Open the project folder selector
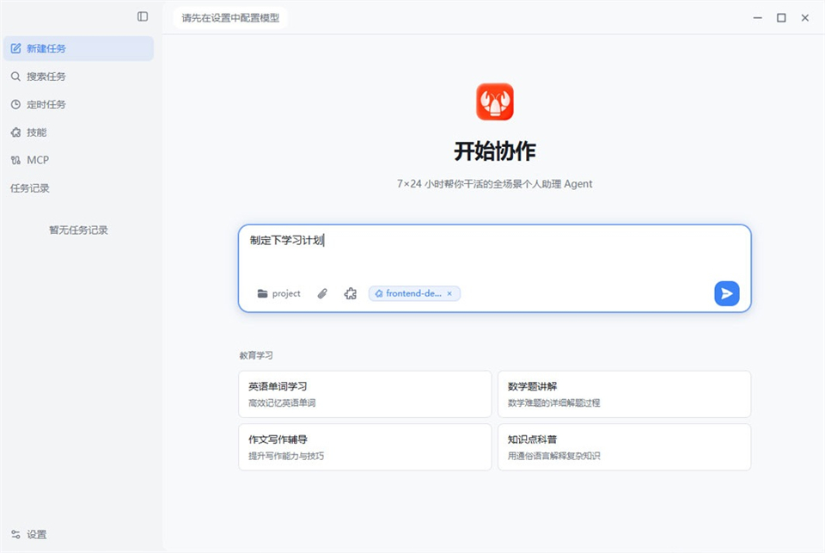 pyautogui.click(x=278, y=293)
